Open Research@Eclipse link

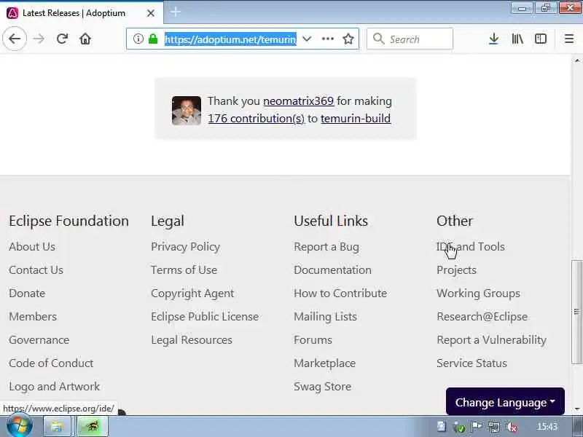(x=482, y=317)
